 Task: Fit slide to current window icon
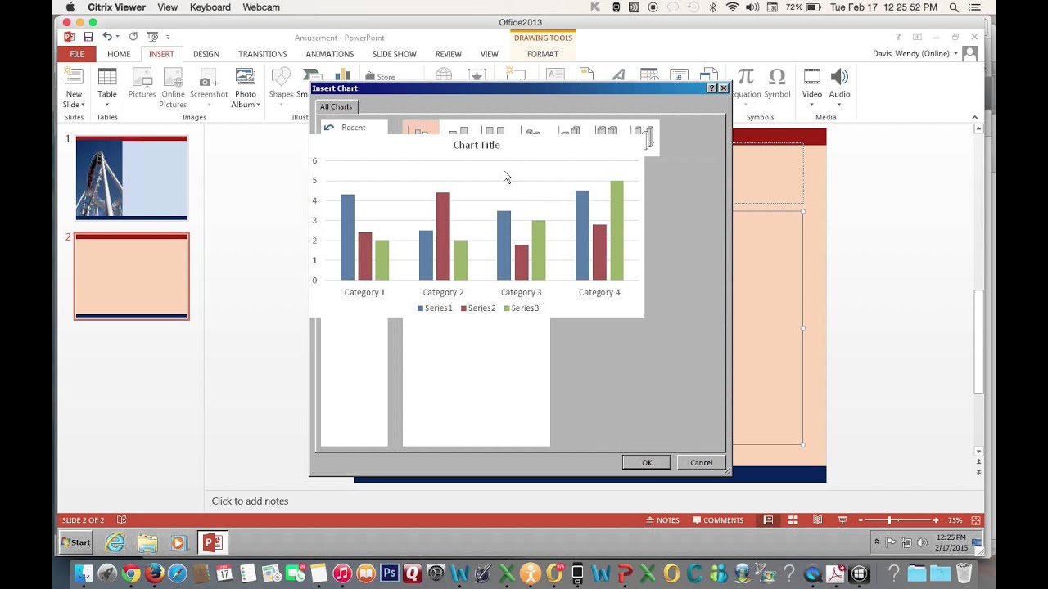pyautogui.click(x=976, y=520)
